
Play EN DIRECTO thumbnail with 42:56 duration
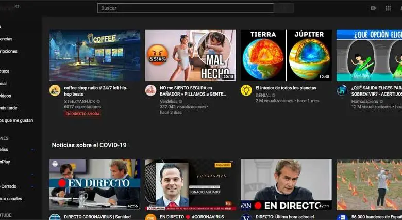(x=95, y=184)
